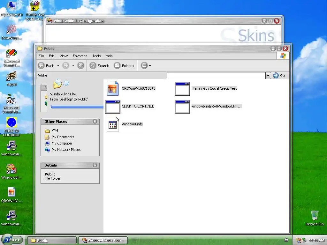Click the taskbar clock showing 11:10 AM
327x245 pixels.
point(316,240)
